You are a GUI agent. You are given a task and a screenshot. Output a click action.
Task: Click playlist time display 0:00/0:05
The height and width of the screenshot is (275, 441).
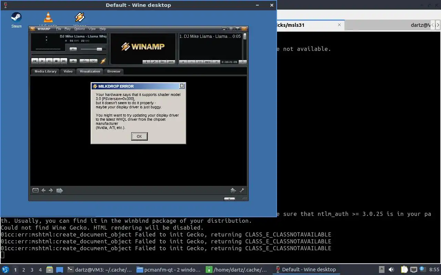tap(229, 62)
